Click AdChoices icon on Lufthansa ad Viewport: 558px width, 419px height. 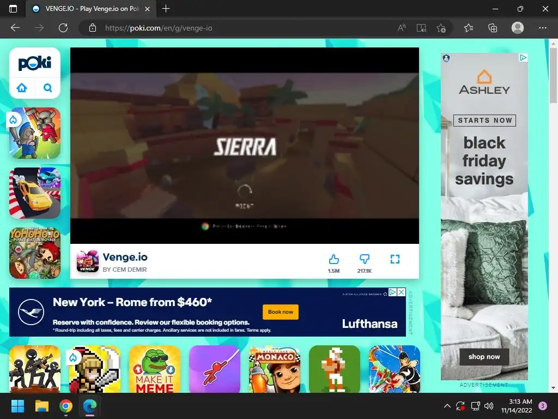(392, 292)
